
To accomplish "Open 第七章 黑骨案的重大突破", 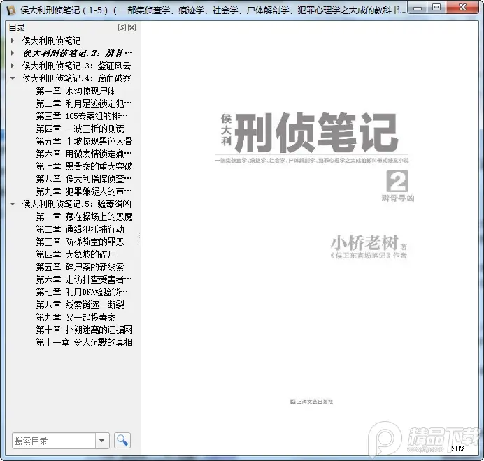I will click(84, 166).
